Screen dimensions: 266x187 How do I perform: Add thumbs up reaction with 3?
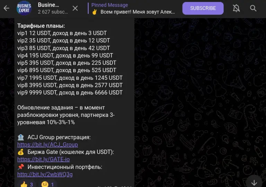click(27, 184)
